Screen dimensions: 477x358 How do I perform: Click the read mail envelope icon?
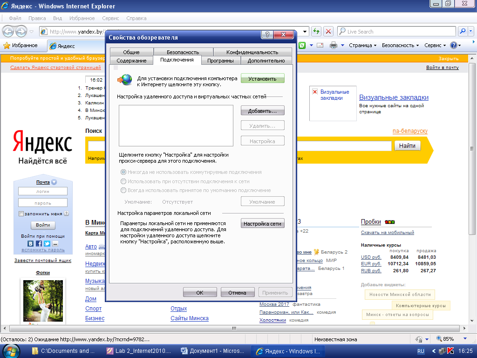[x=320, y=45]
